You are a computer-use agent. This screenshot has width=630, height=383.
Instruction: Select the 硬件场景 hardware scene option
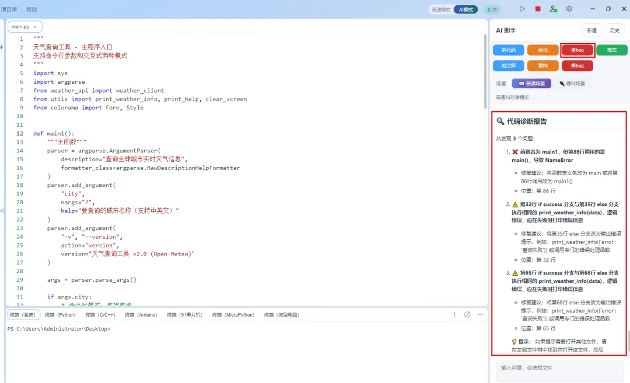[x=572, y=83]
